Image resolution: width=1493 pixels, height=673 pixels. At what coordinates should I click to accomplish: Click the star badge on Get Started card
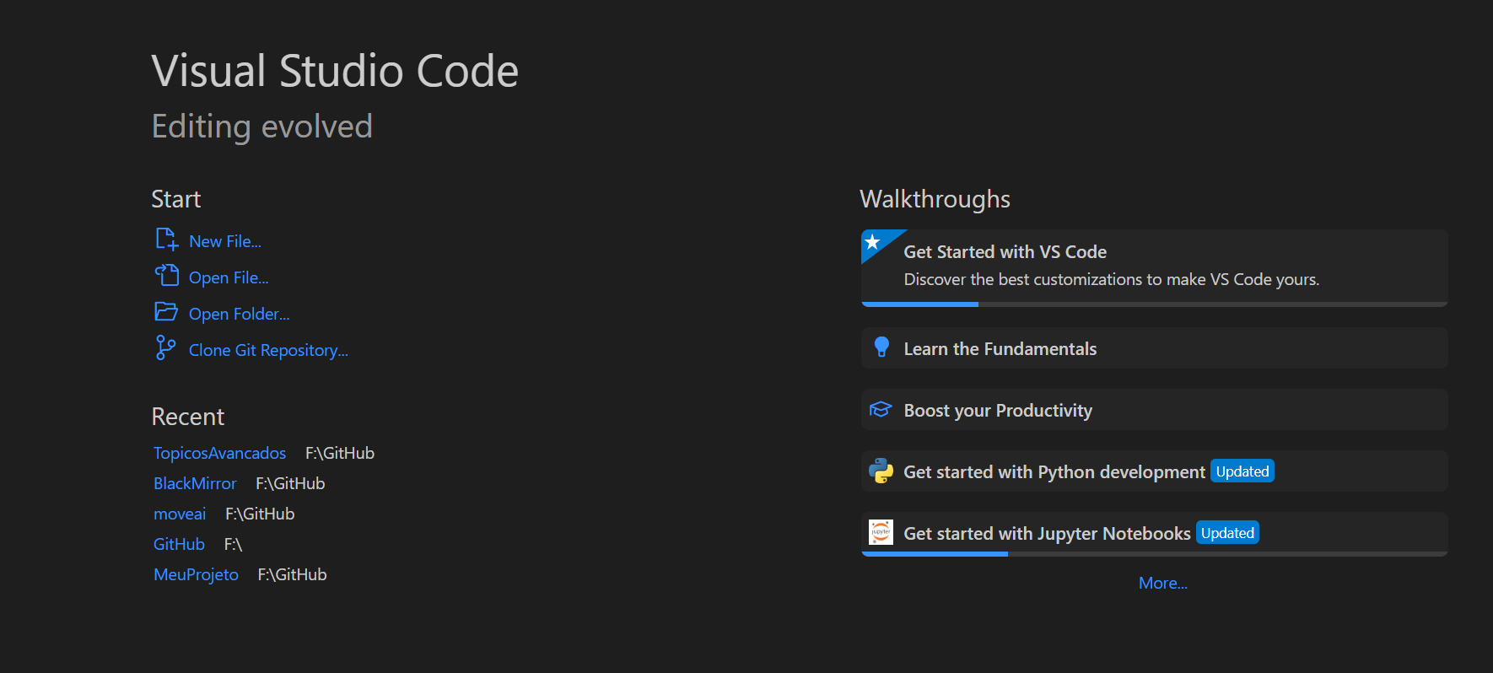pos(874,243)
